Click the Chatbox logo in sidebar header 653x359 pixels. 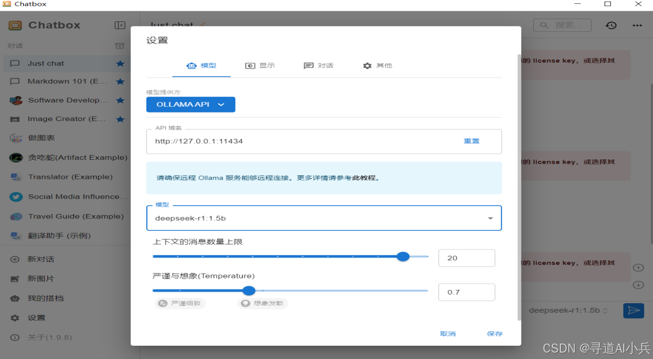tap(15, 25)
